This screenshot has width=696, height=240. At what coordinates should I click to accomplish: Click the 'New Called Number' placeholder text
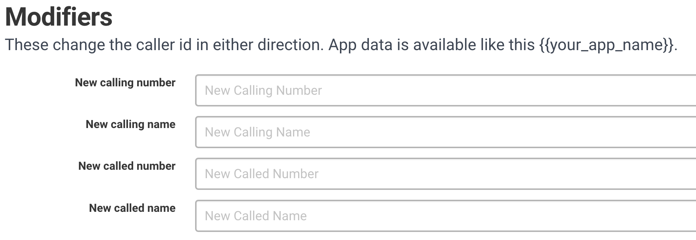tap(261, 174)
